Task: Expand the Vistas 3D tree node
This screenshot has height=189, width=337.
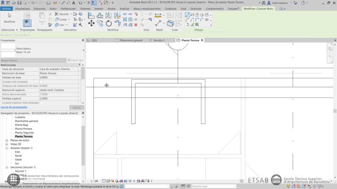Action: tap(7, 144)
